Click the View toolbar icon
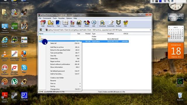 (x=65, y=23)
